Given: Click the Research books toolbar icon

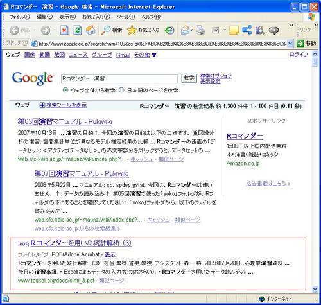Looking at the screenshot, I should (x=260, y=30).
